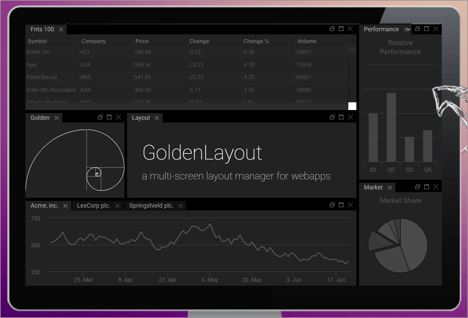Viewport: 468px width, 318px height.
Task: Close the Performance panel stack
Action: (436, 29)
